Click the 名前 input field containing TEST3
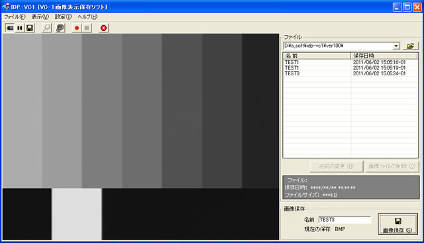 pyautogui.click(x=344, y=220)
